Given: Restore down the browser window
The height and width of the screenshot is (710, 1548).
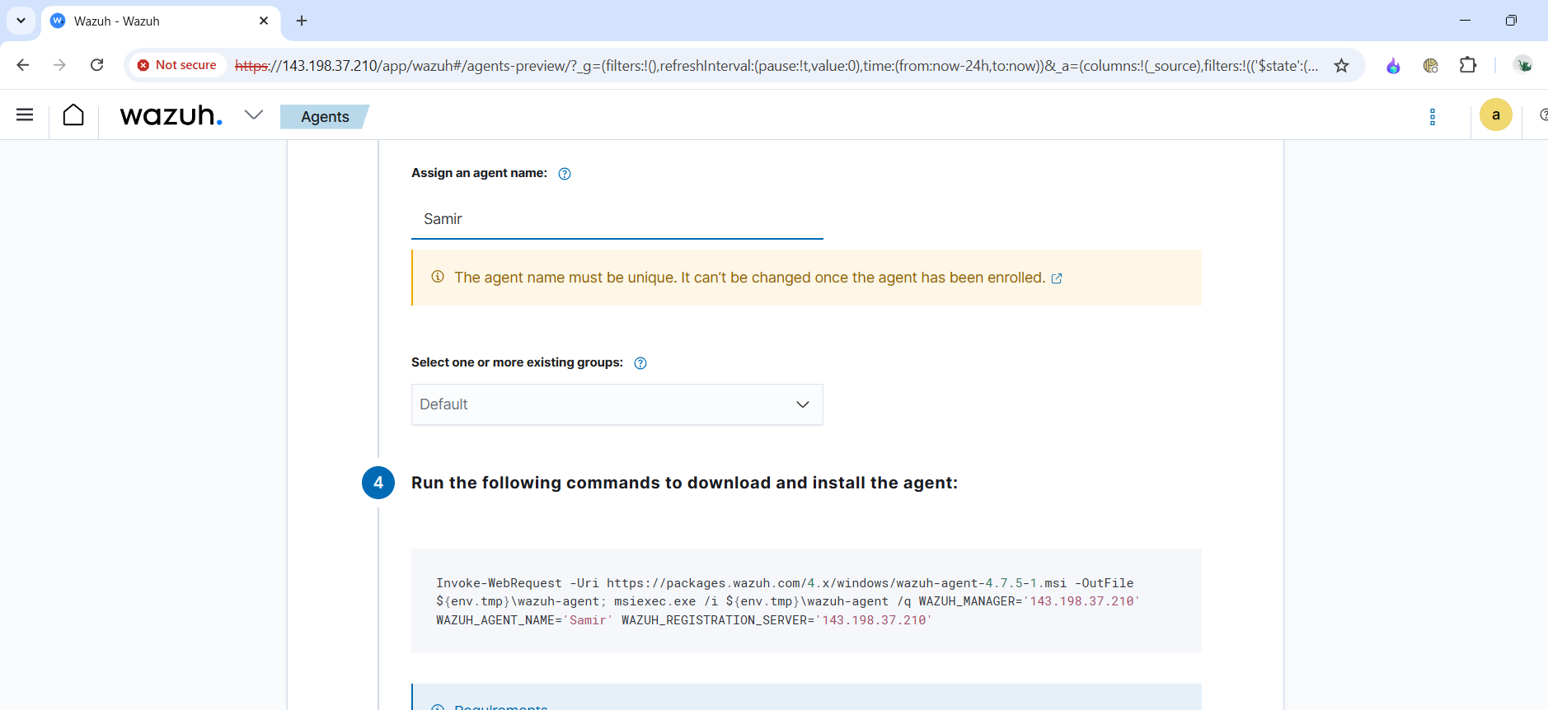Looking at the screenshot, I should click(x=1511, y=21).
